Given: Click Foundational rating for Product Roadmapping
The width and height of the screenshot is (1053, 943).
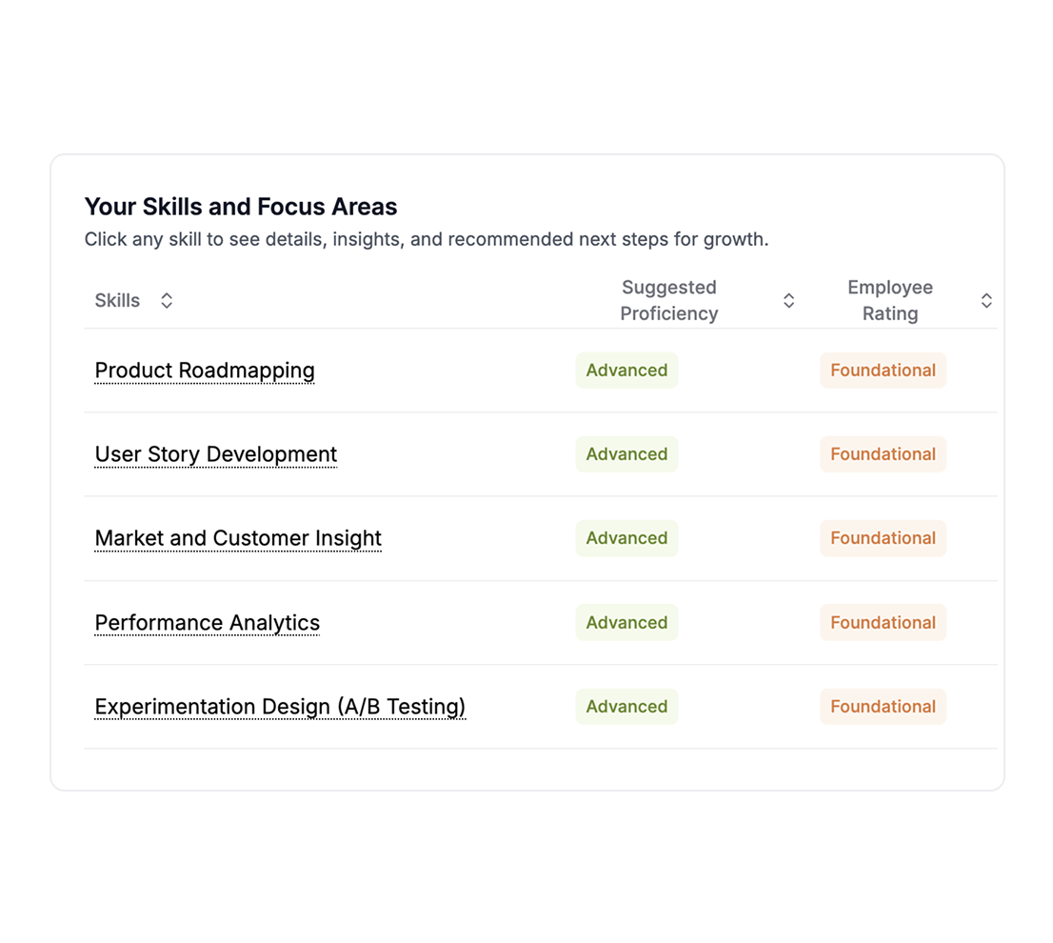Looking at the screenshot, I should click(x=883, y=371).
